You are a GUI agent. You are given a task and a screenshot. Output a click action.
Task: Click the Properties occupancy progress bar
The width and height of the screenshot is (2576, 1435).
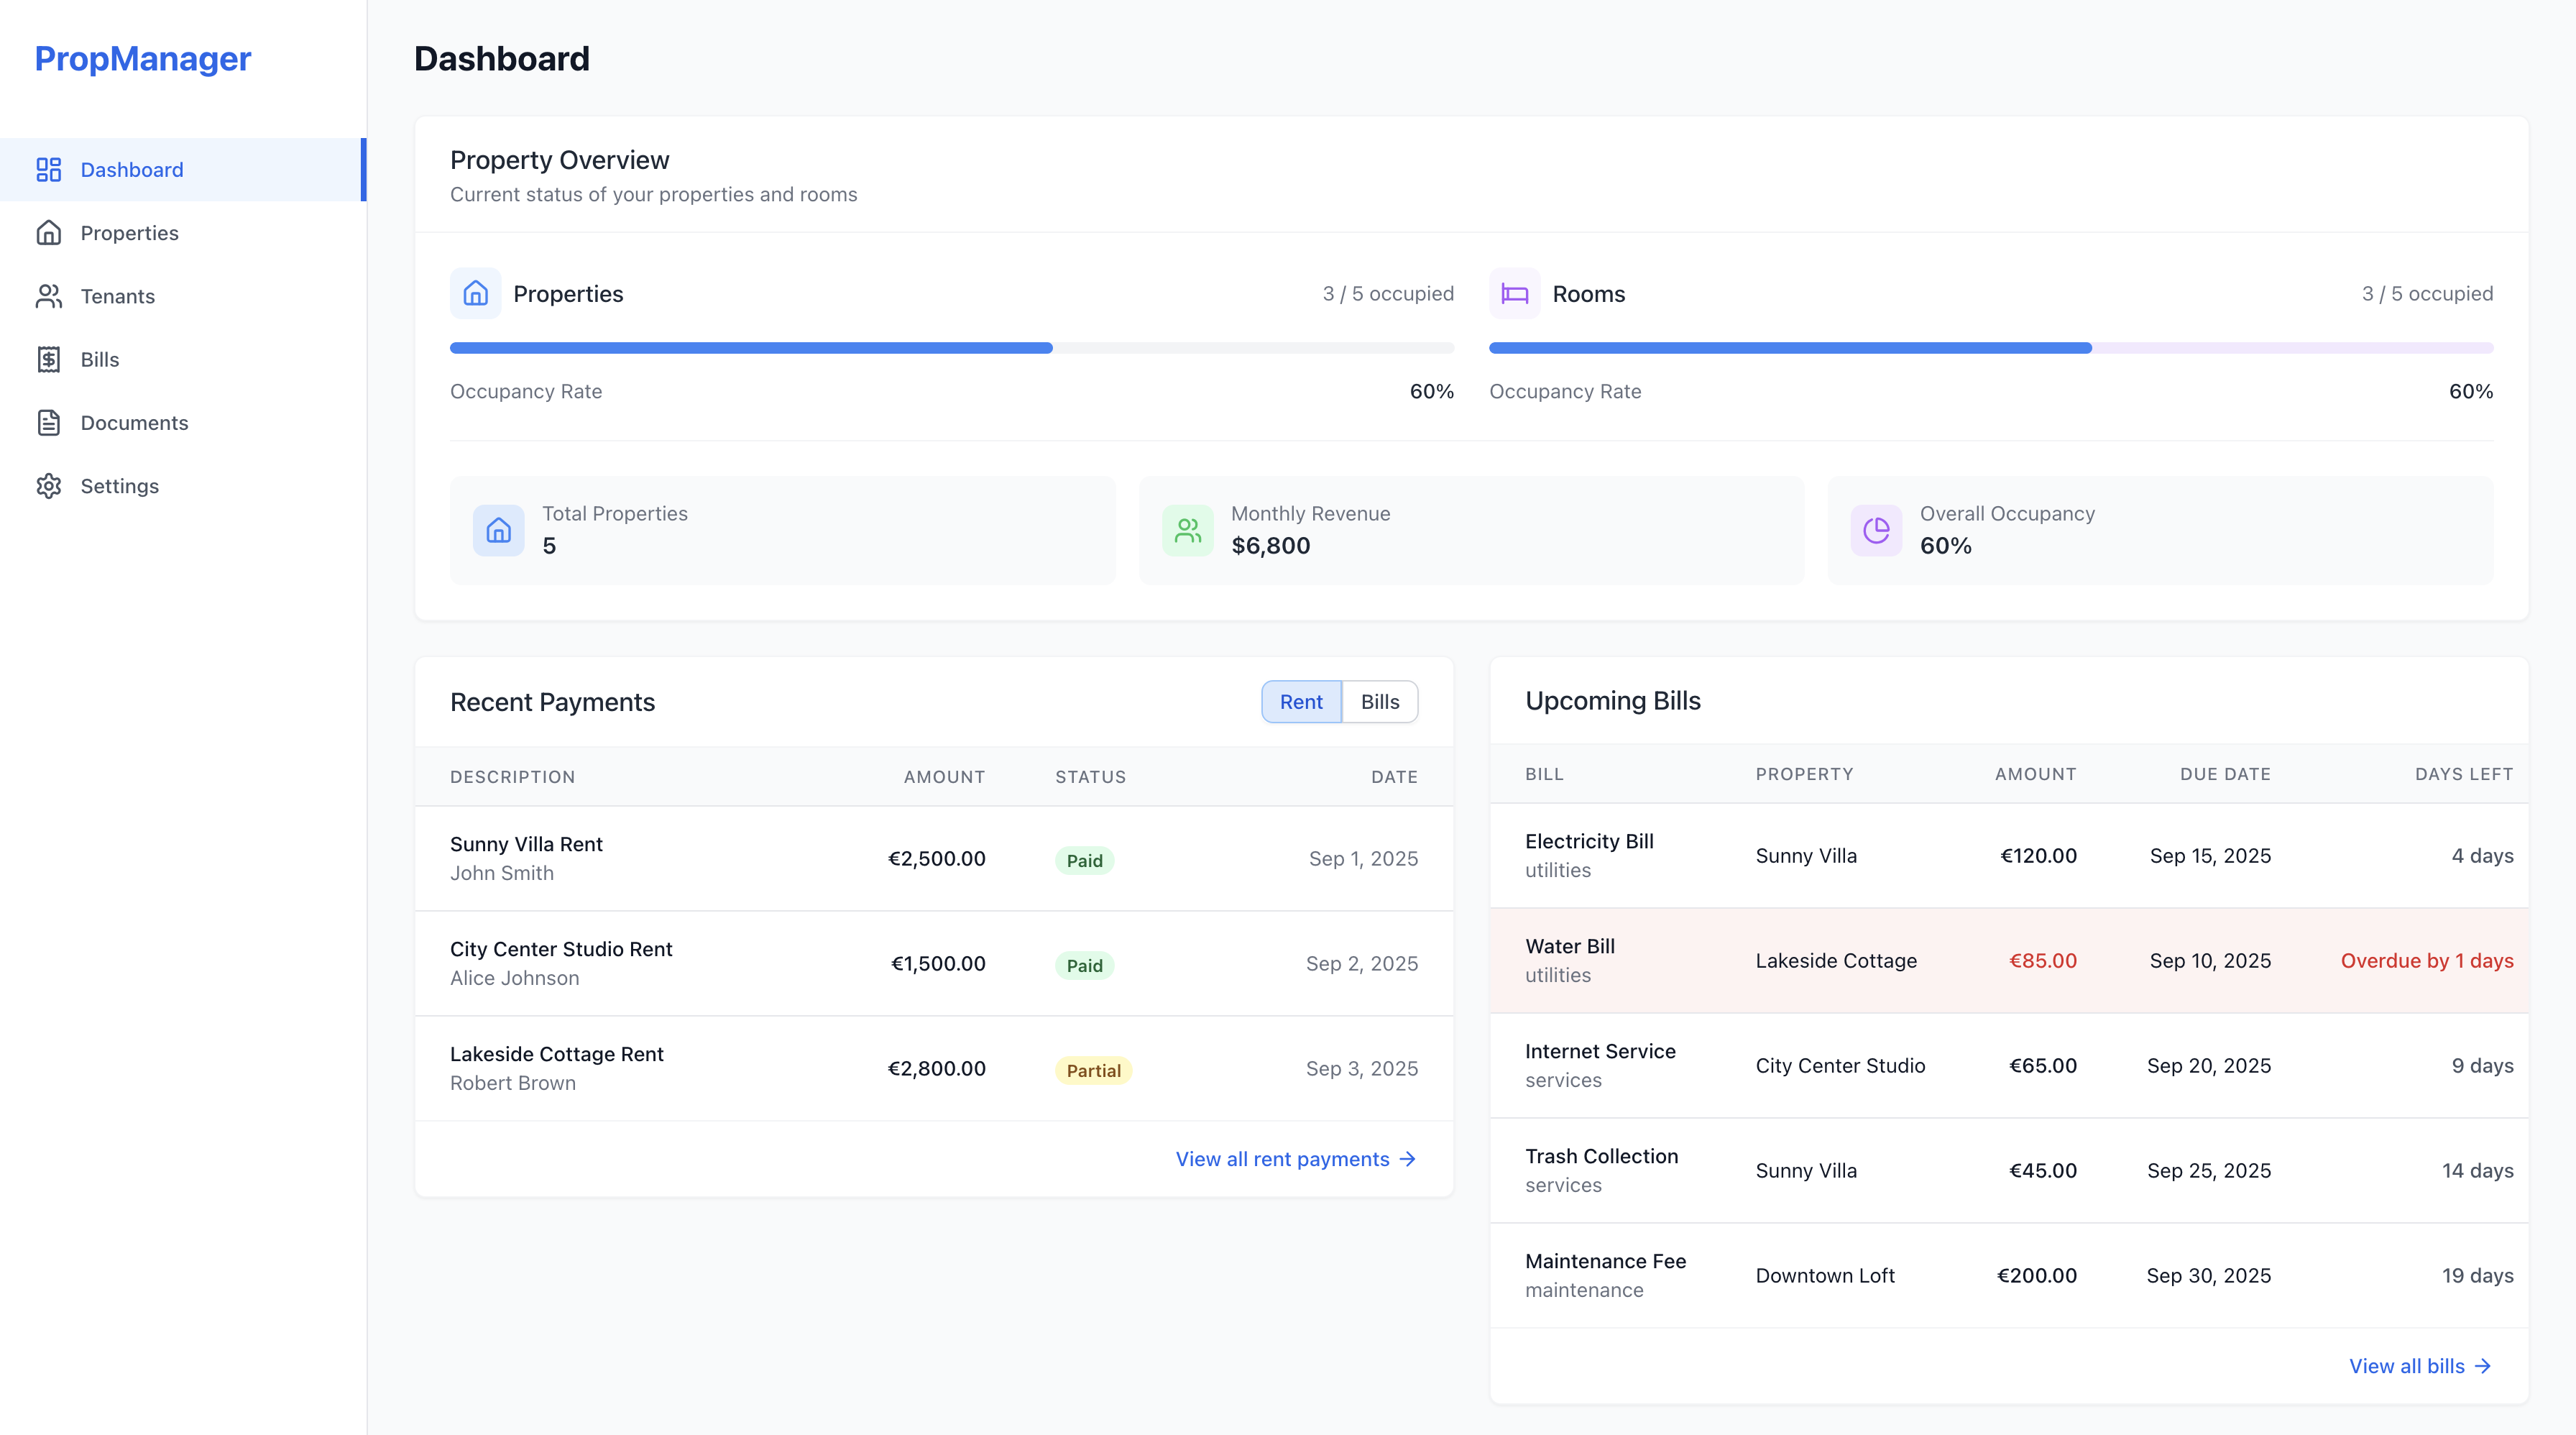[x=951, y=348]
